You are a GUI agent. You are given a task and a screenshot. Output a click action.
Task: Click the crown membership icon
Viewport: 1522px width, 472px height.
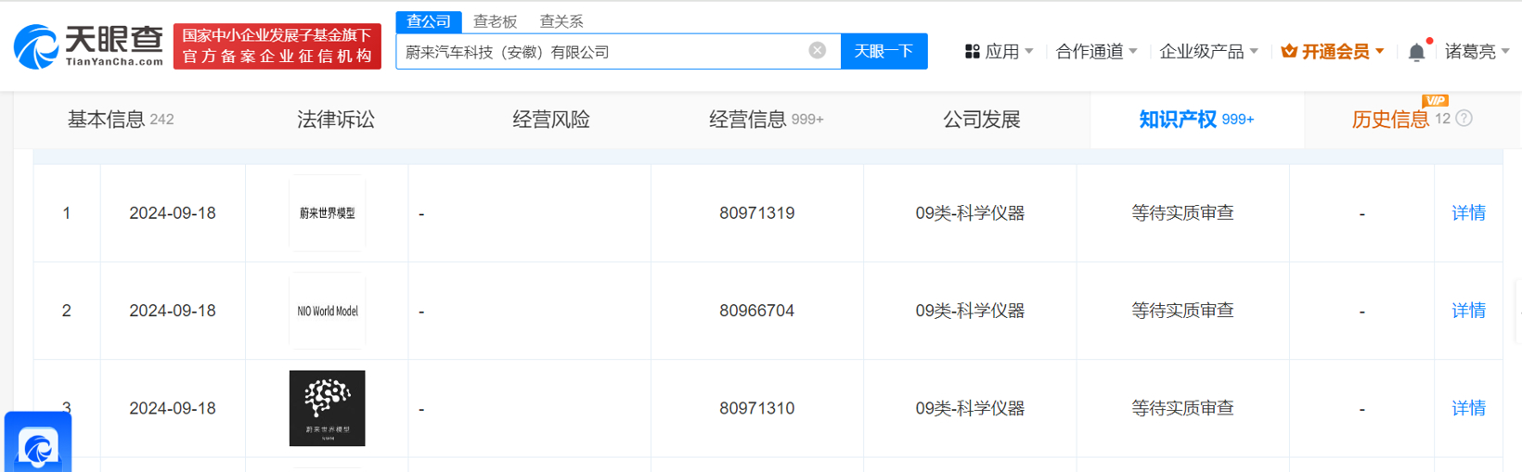[1288, 52]
